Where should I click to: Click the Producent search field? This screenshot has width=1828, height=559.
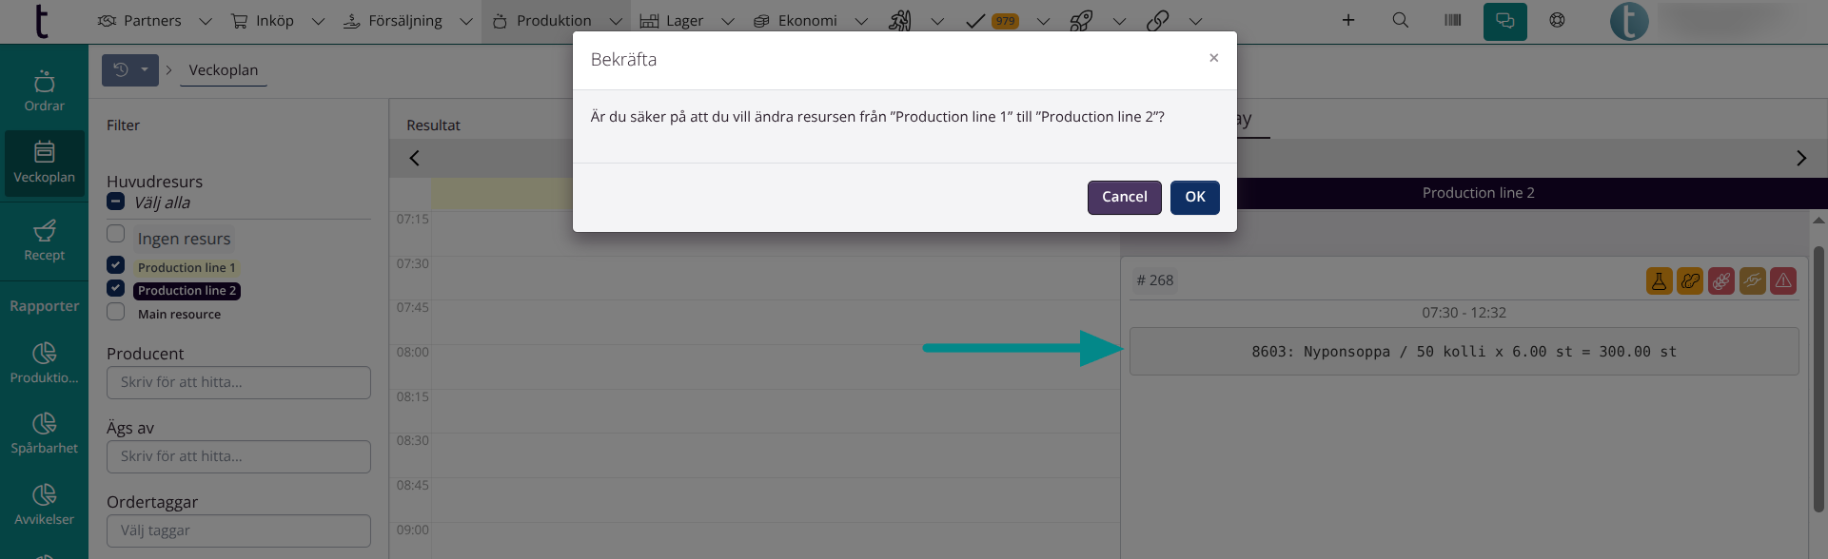coord(238,382)
